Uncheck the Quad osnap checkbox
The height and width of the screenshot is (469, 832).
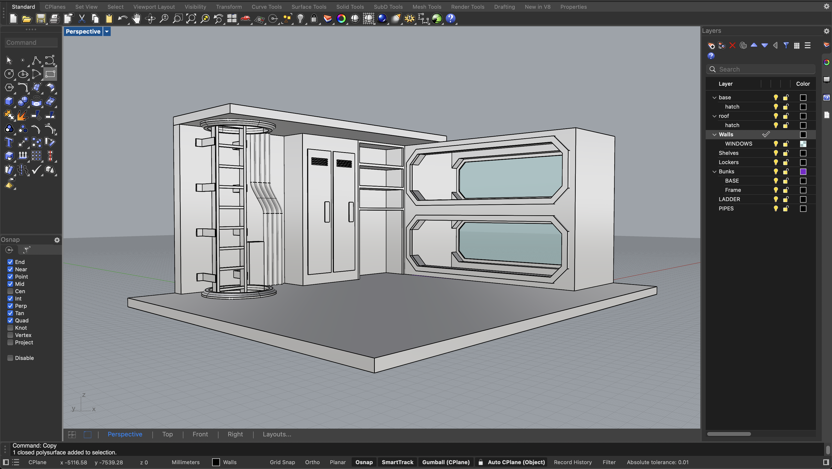[x=10, y=320]
